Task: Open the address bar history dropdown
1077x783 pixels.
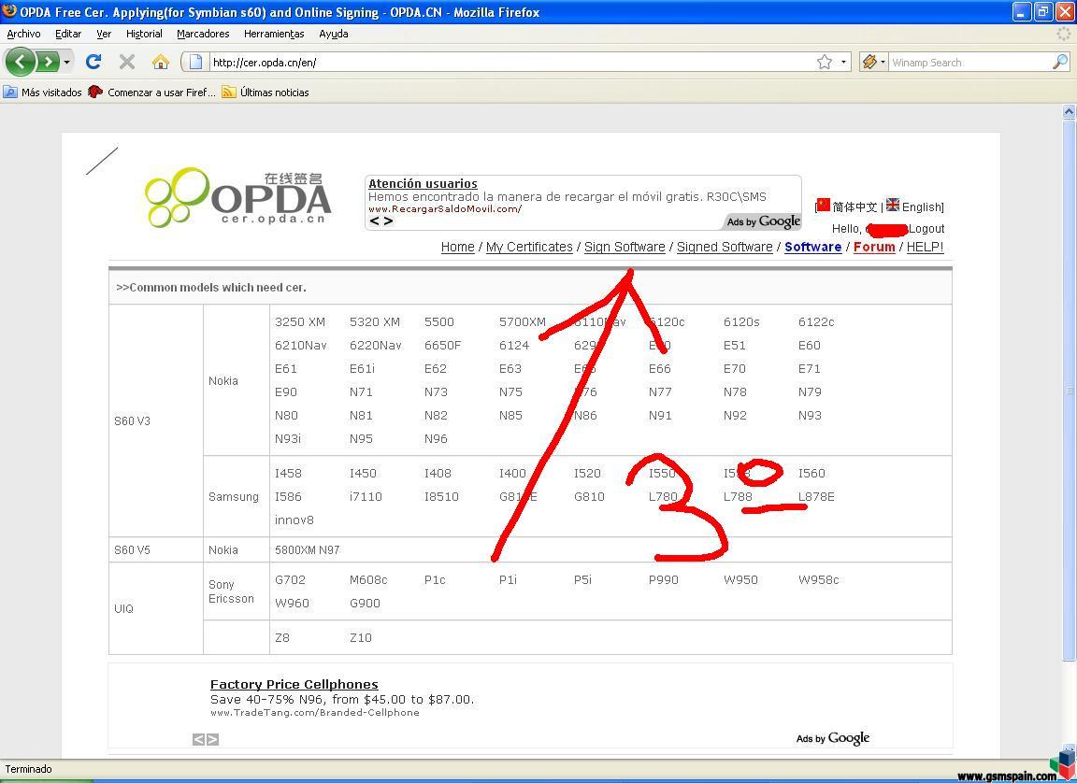Action: [x=843, y=63]
